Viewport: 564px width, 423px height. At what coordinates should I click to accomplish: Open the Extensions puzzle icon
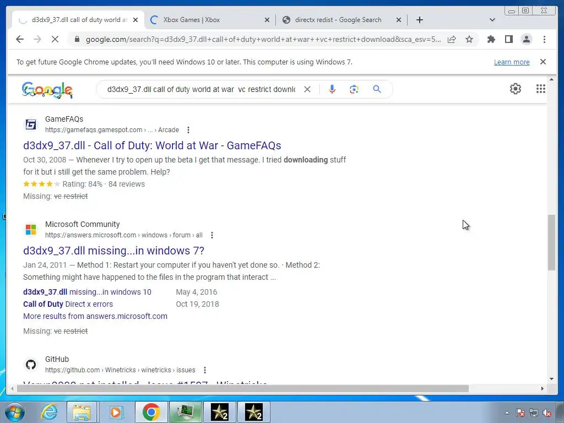coord(491,39)
